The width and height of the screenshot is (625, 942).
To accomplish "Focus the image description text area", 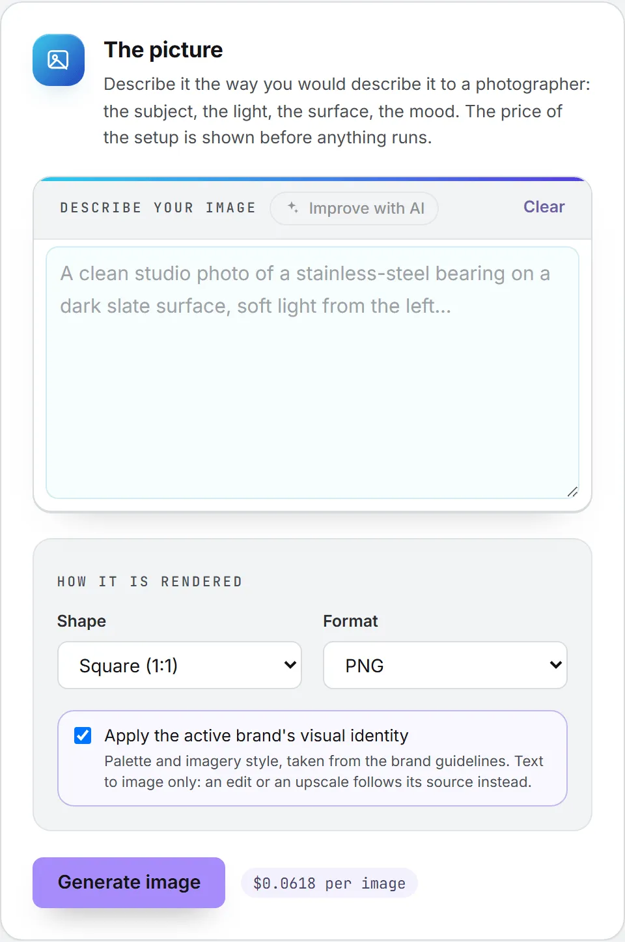I will pyautogui.click(x=312, y=373).
